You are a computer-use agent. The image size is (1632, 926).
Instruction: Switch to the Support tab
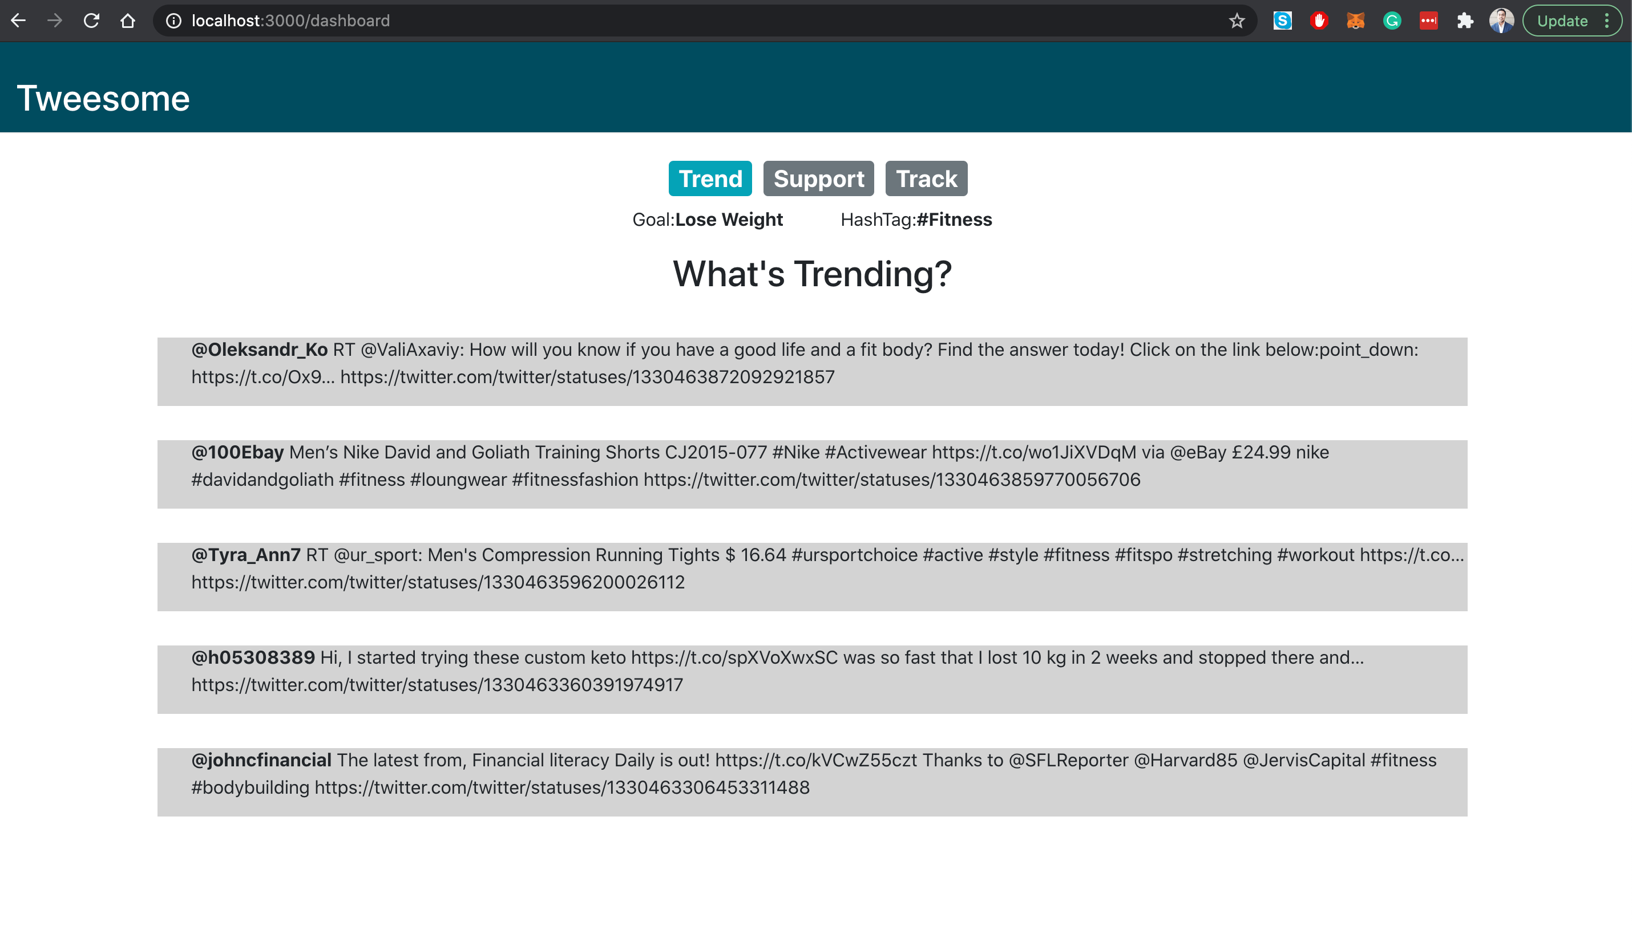tap(818, 178)
